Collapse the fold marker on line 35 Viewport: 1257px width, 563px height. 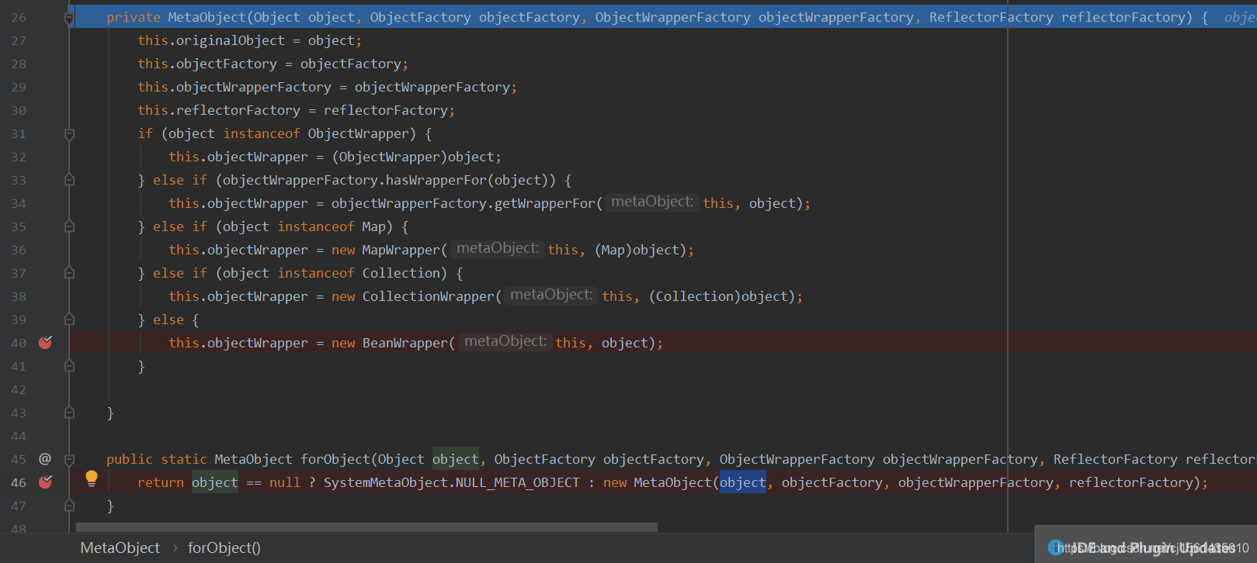point(69,226)
